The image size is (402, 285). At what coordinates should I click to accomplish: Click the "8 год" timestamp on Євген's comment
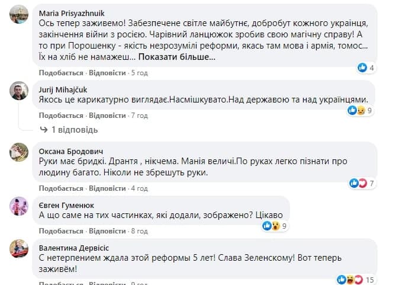[139, 230]
